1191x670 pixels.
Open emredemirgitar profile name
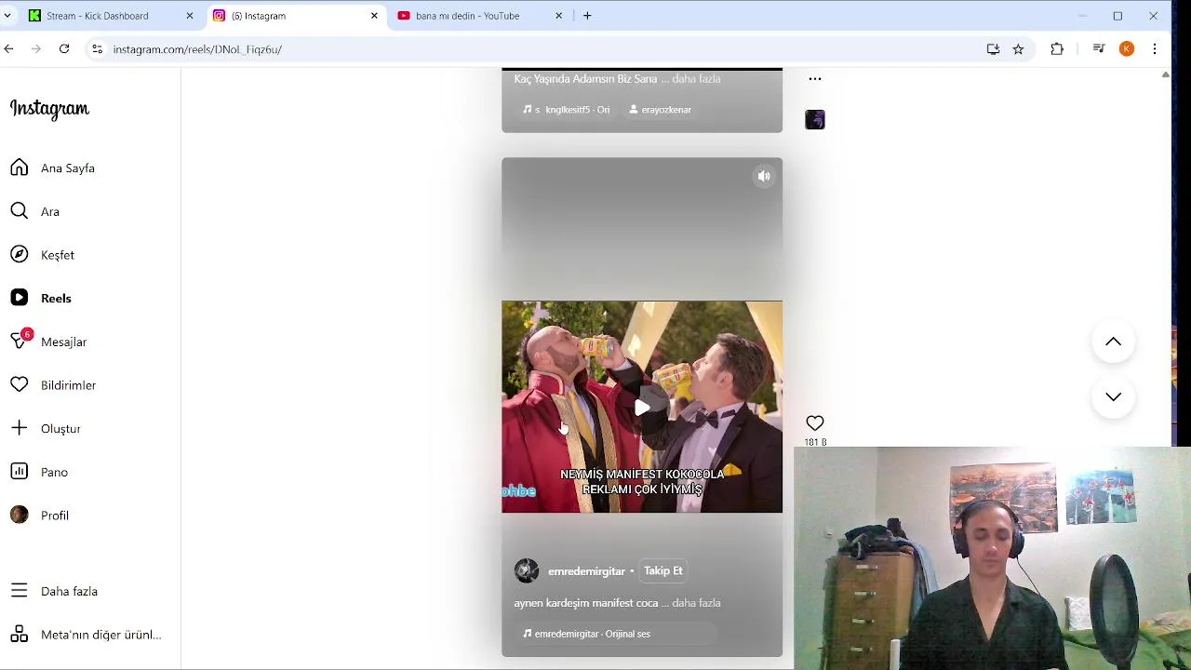586,571
